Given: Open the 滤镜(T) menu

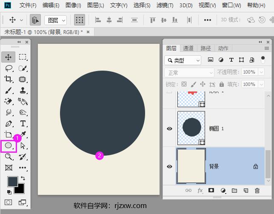Looking at the screenshot, I should coord(165,6).
